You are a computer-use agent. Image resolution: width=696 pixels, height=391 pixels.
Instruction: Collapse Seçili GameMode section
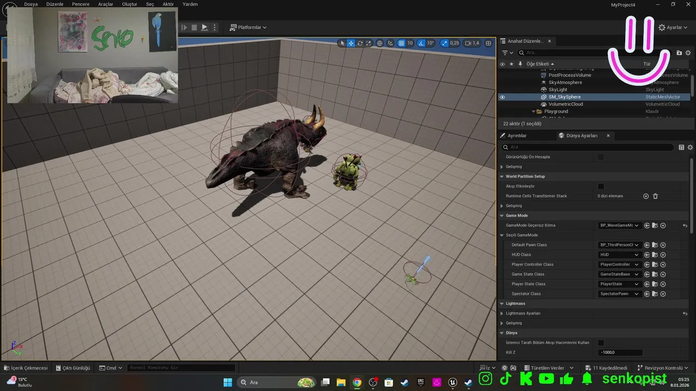pyautogui.click(x=502, y=235)
